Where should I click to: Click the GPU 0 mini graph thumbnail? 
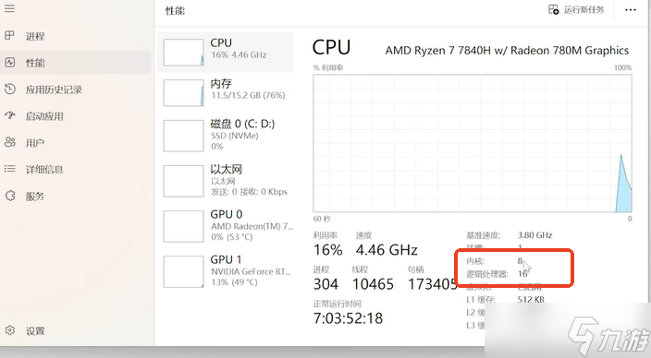[183, 226]
